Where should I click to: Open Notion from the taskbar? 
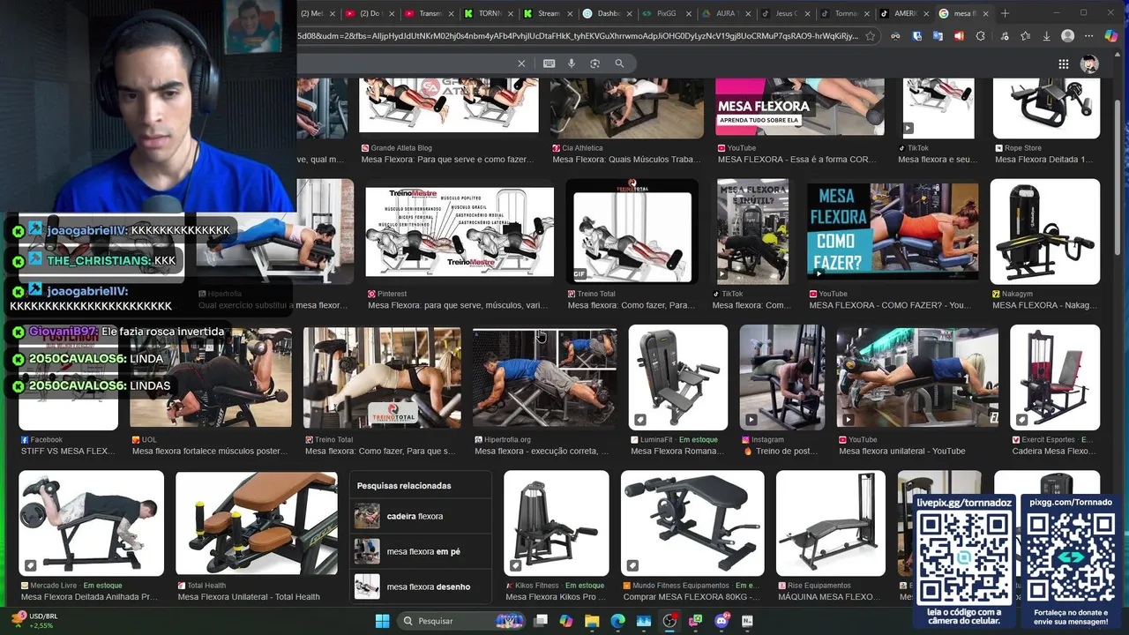pyautogui.click(x=747, y=621)
